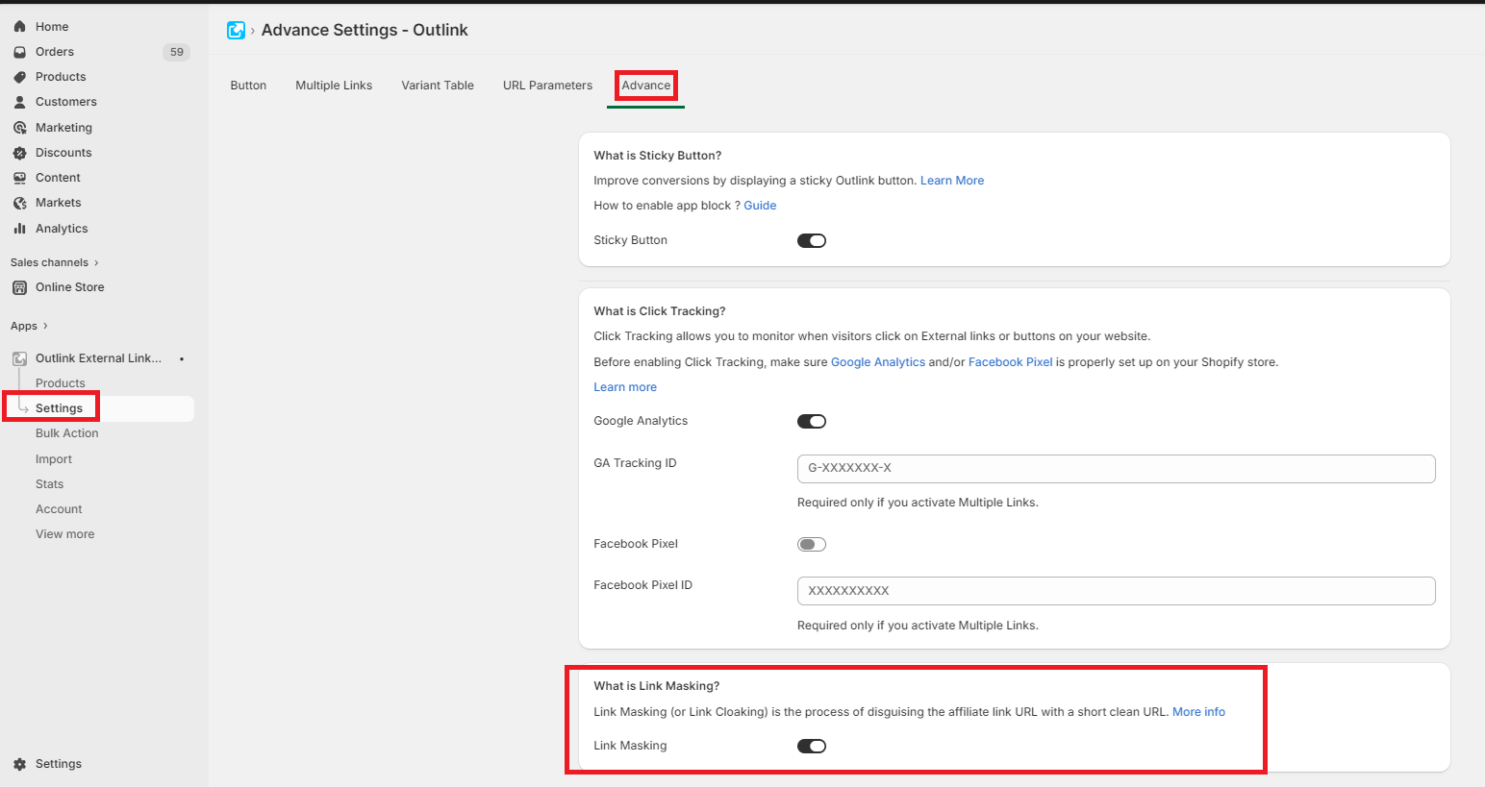Viewport: 1485px width, 787px height.
Task: Click the Analytics bar chart icon
Action: coord(19,229)
